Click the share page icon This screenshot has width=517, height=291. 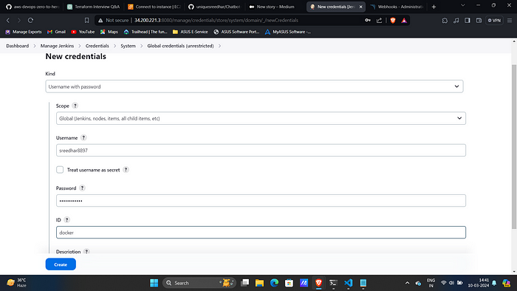379,20
